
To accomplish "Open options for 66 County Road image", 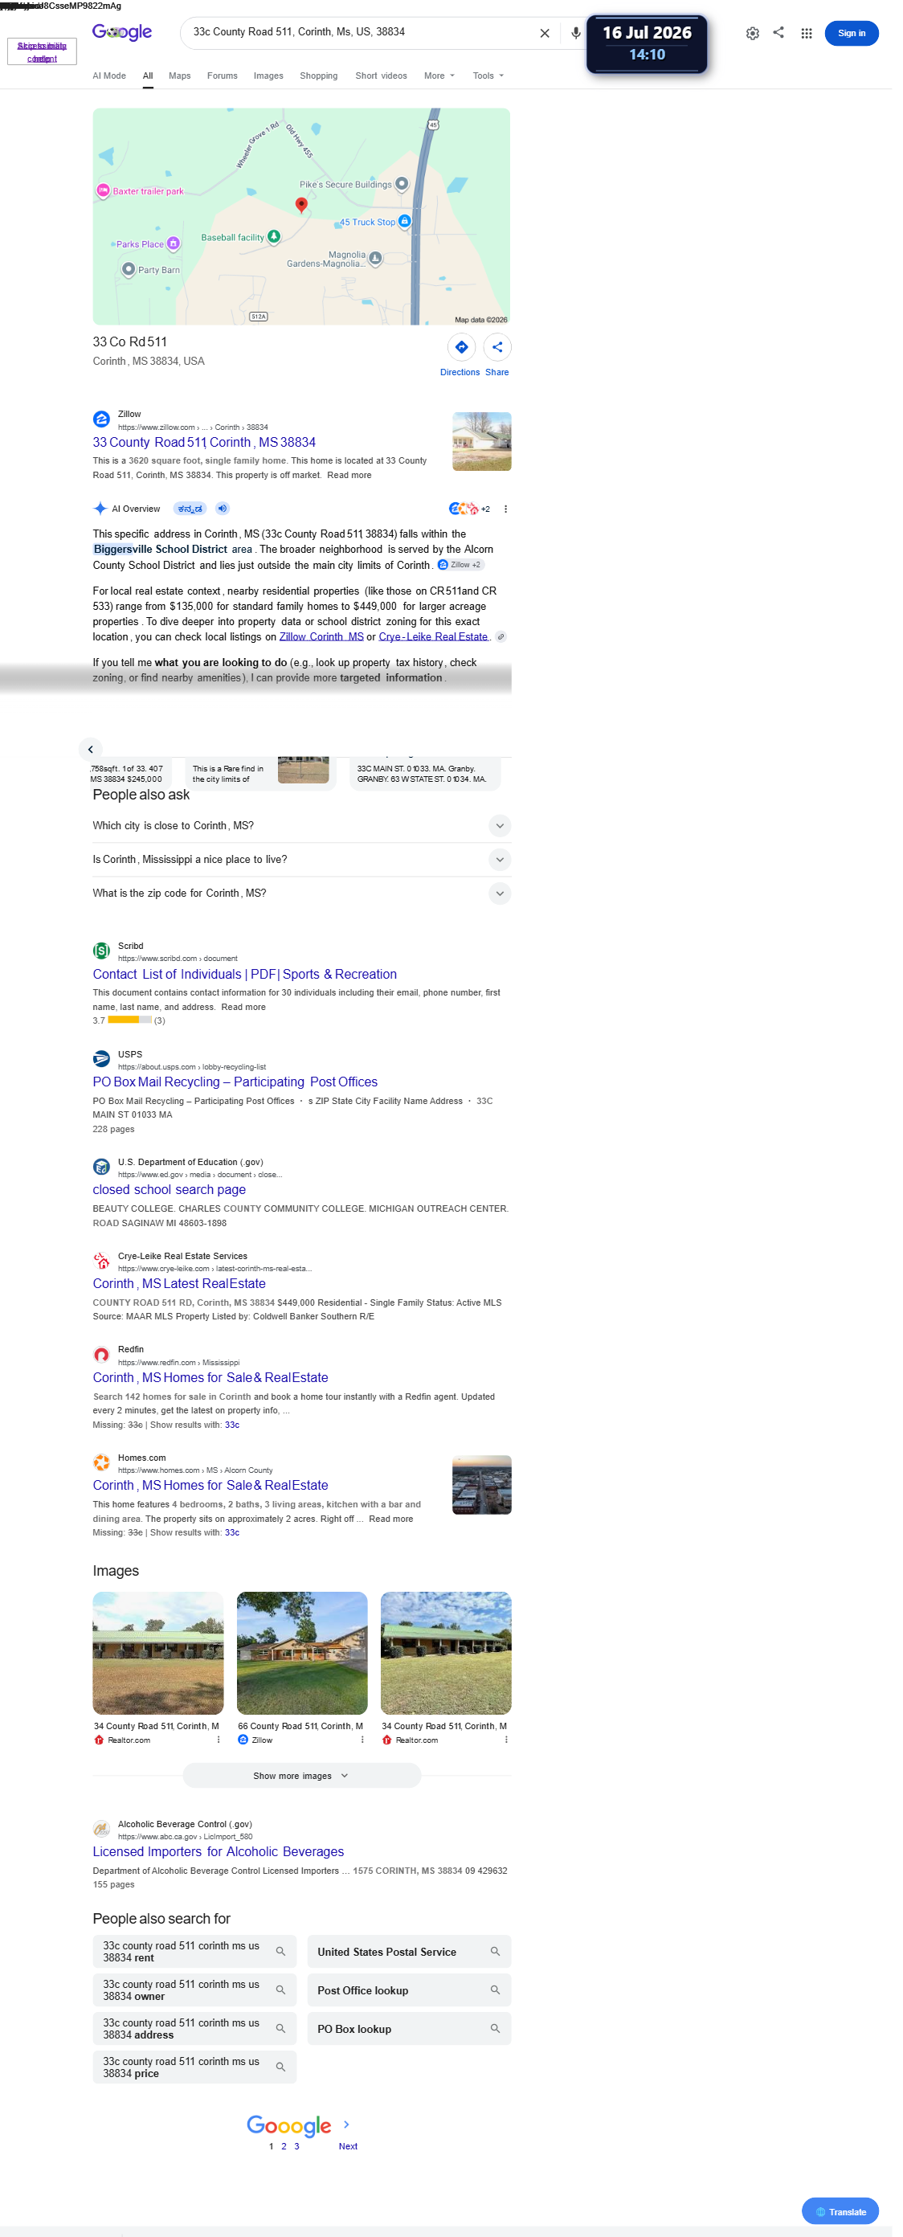I will point(362,1740).
